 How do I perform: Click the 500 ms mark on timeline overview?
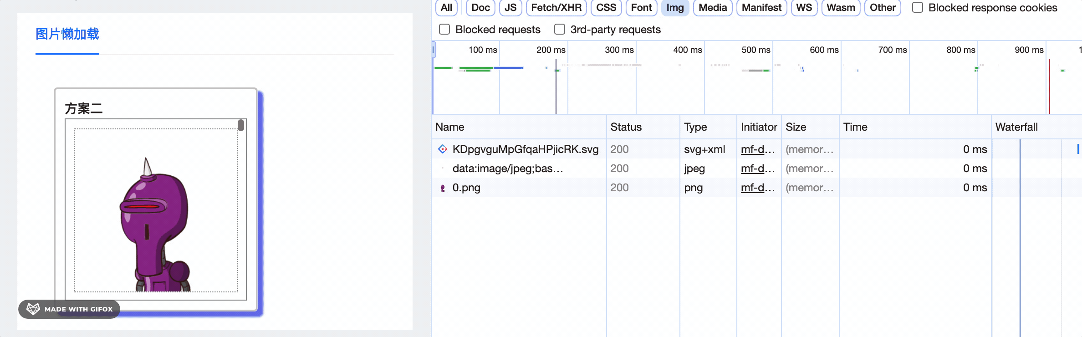click(756, 50)
